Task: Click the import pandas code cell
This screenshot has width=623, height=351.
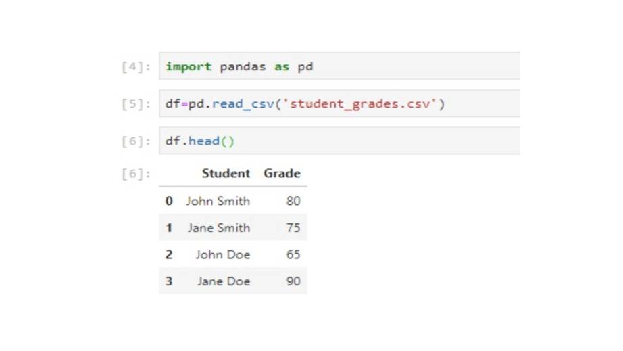Action: click(338, 67)
